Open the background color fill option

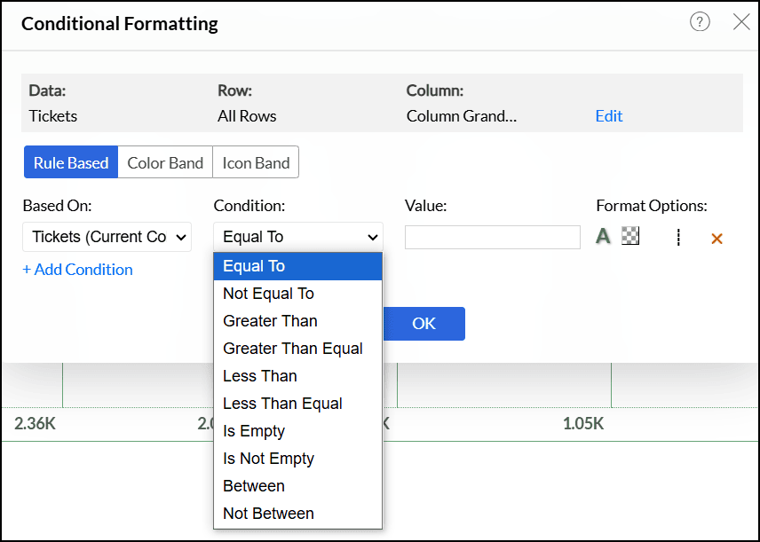(630, 236)
